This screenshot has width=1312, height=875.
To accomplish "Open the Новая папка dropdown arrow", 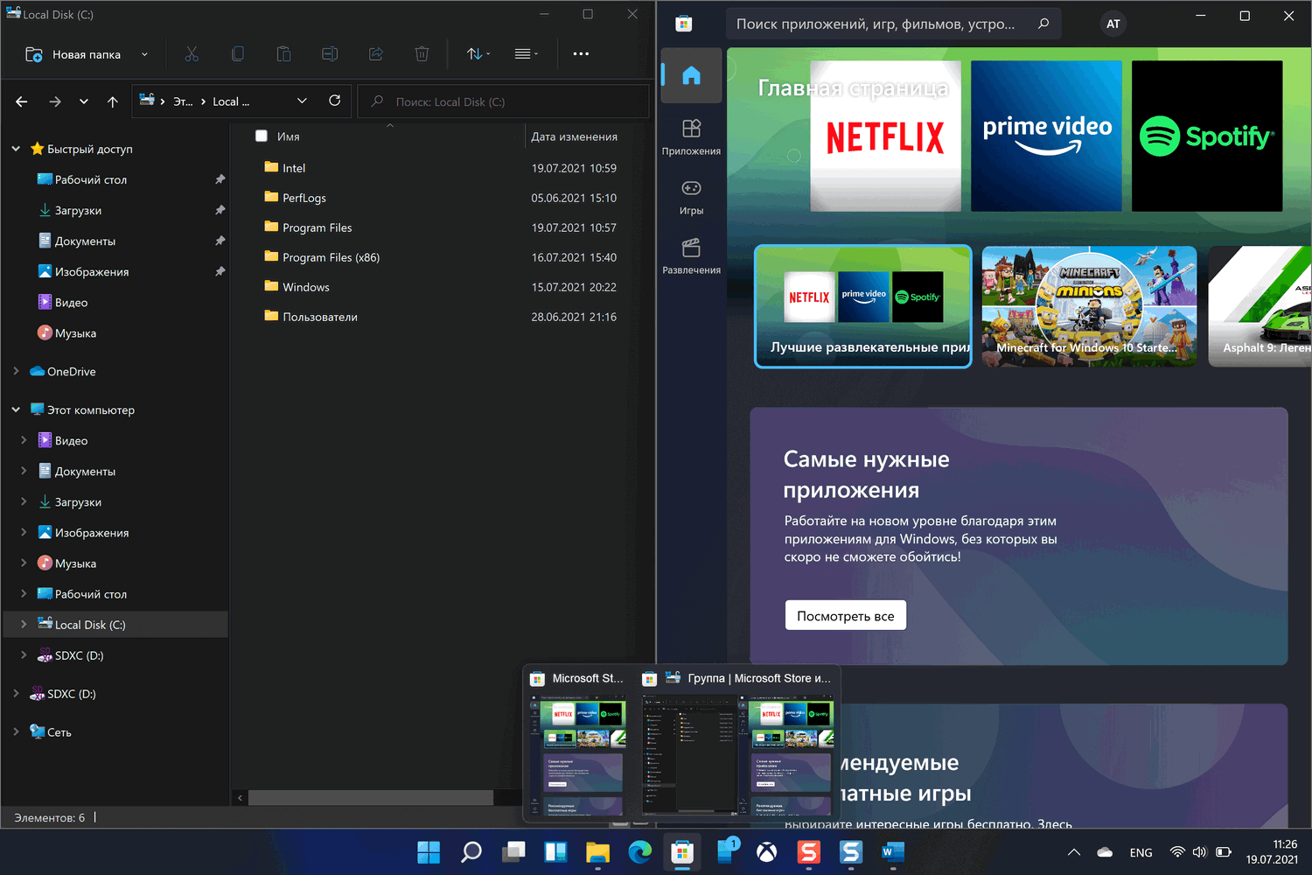I will pyautogui.click(x=144, y=54).
